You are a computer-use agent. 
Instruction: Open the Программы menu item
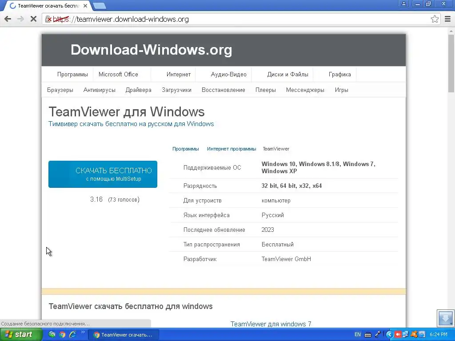(x=72, y=74)
